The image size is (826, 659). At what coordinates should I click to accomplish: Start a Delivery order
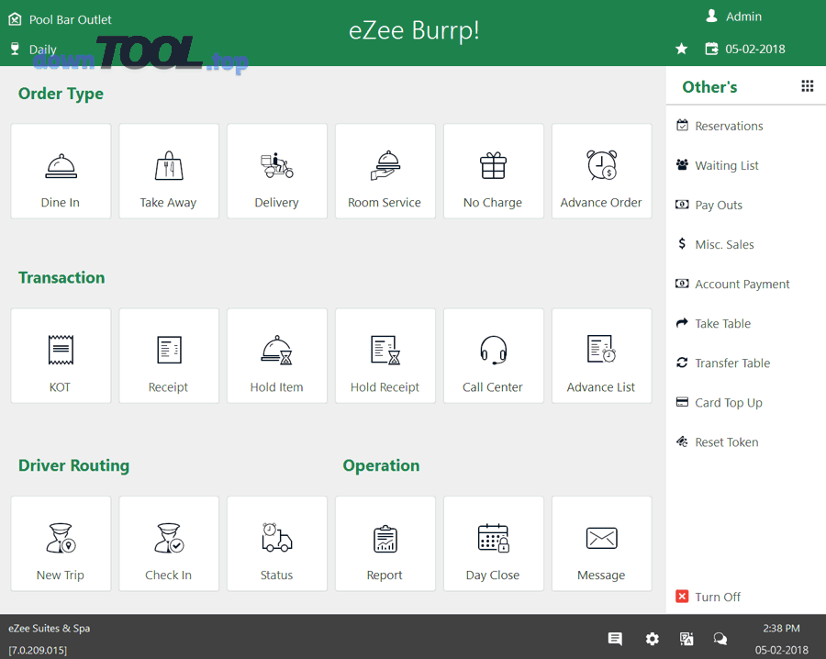(277, 172)
